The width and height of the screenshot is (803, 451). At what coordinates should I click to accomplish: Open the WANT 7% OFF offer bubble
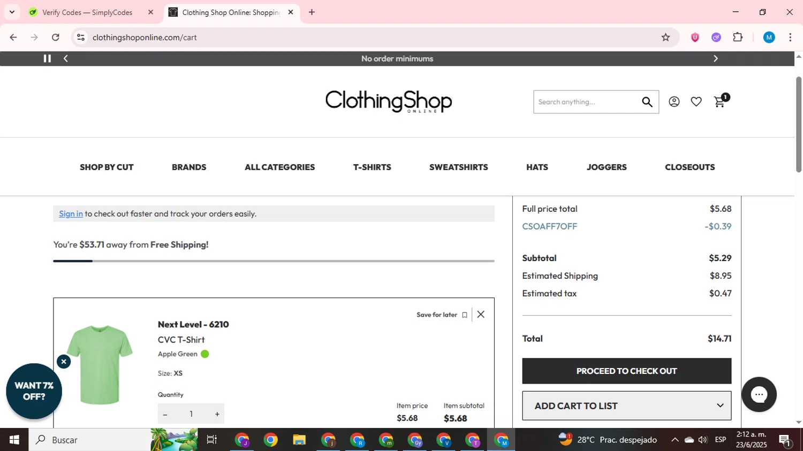[34, 392]
